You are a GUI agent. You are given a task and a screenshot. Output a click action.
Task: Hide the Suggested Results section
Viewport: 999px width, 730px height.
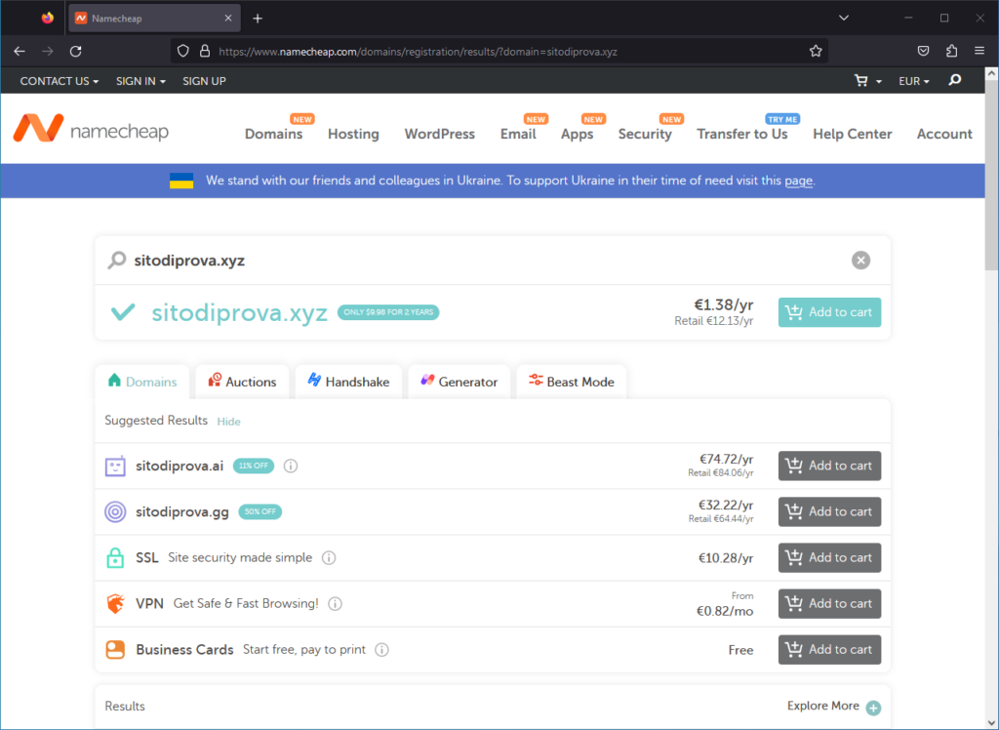click(x=228, y=422)
